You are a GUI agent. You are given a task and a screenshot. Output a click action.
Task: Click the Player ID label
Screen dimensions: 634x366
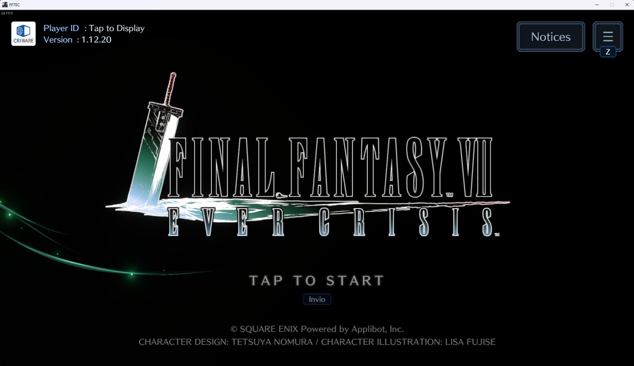coord(61,28)
